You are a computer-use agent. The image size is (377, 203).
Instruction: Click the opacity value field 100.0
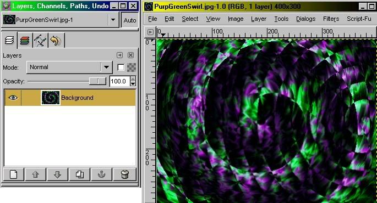119,81
